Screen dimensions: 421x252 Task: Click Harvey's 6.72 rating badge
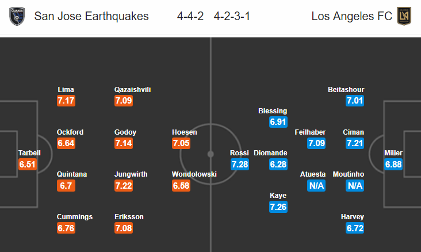click(355, 228)
